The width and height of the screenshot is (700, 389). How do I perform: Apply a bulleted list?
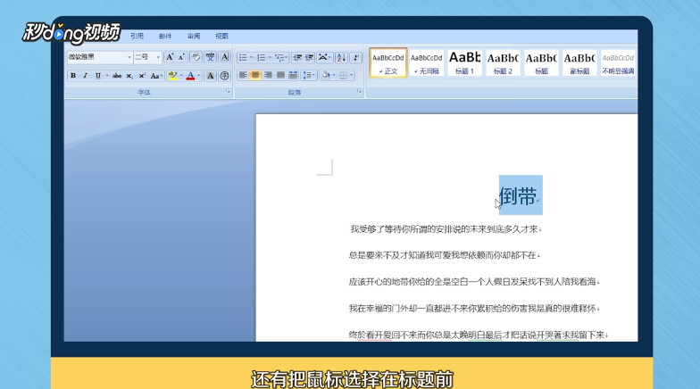[243, 57]
